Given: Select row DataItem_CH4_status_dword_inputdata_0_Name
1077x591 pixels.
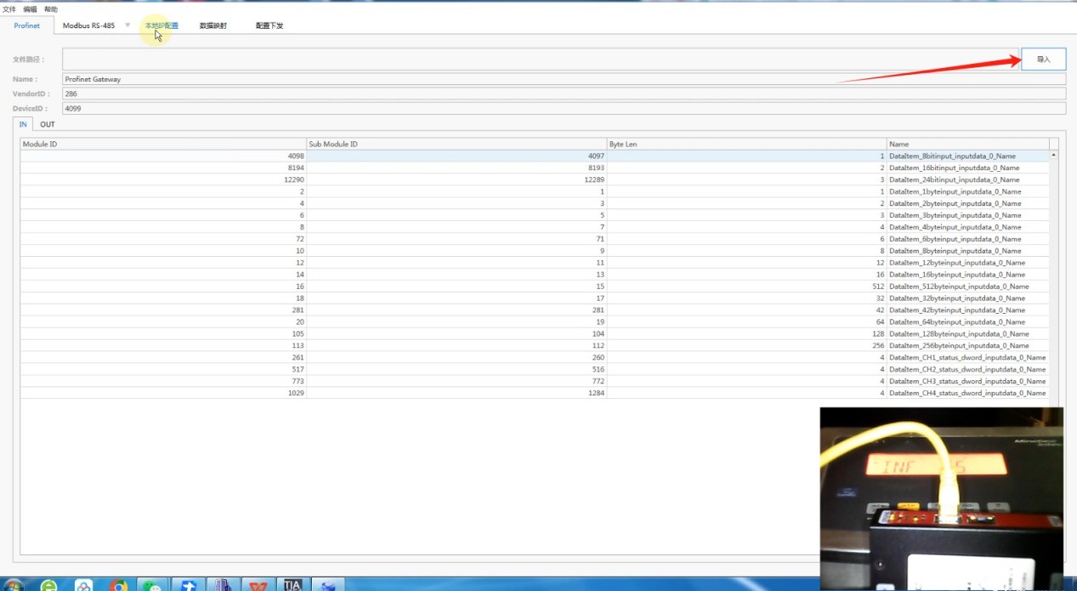Looking at the screenshot, I should click(x=534, y=394).
